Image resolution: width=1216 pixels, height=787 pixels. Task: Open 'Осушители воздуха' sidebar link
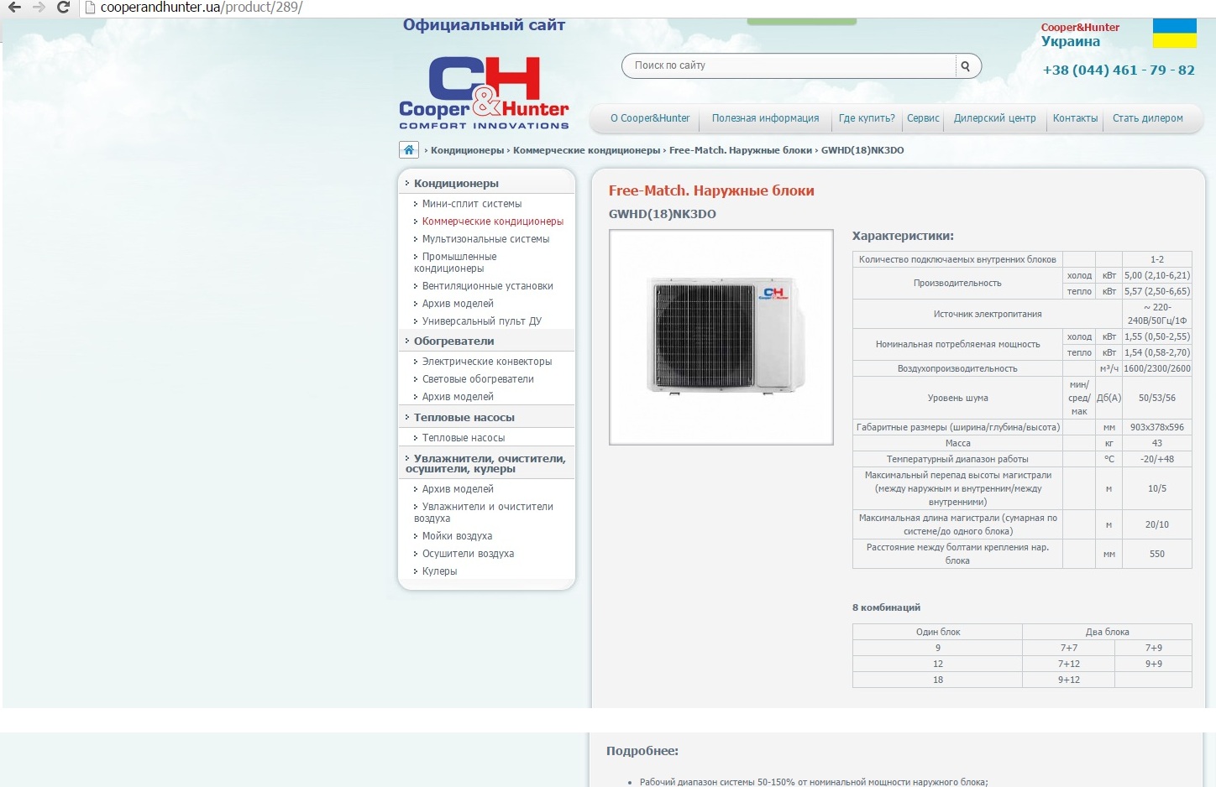pos(468,554)
